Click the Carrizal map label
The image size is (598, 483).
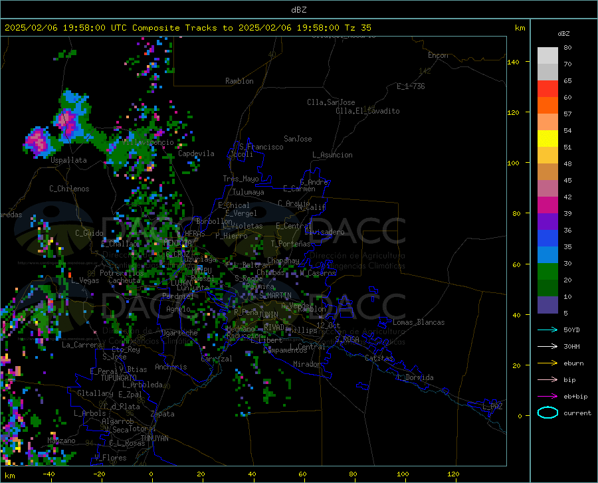[x=217, y=359]
